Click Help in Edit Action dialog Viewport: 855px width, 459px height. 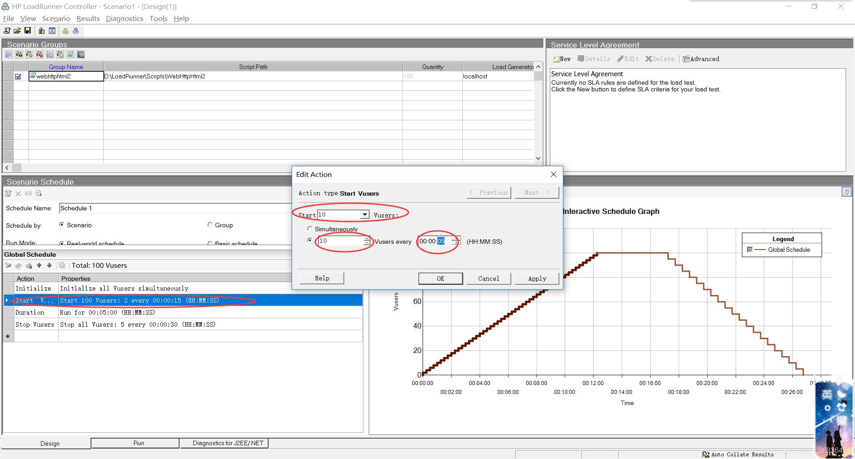(x=322, y=278)
